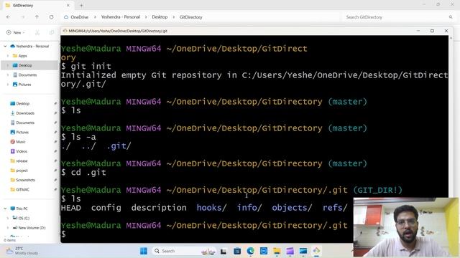Image resolution: width=460 pixels, height=258 pixels.
Task: Open Videos in quick access
Action: tap(19, 151)
